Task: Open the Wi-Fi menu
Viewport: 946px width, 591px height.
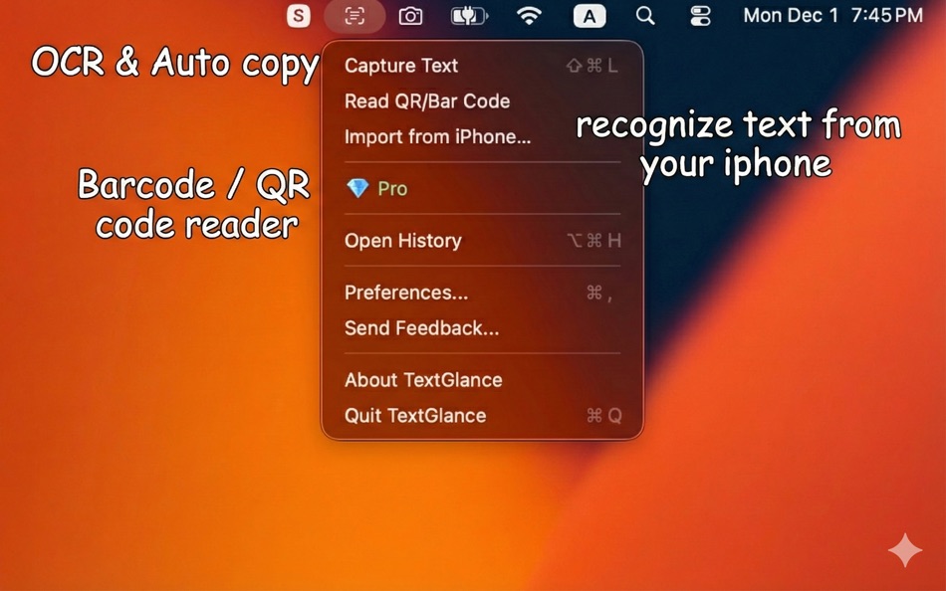Action: pos(529,16)
